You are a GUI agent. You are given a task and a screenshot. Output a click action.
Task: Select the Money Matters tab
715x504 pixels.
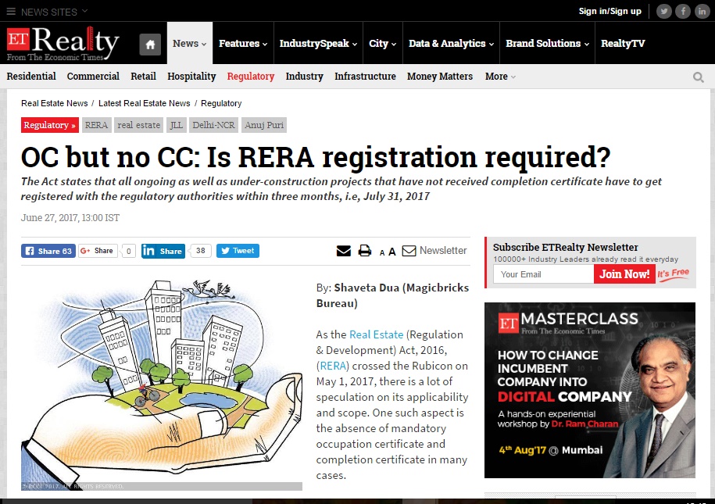point(440,77)
